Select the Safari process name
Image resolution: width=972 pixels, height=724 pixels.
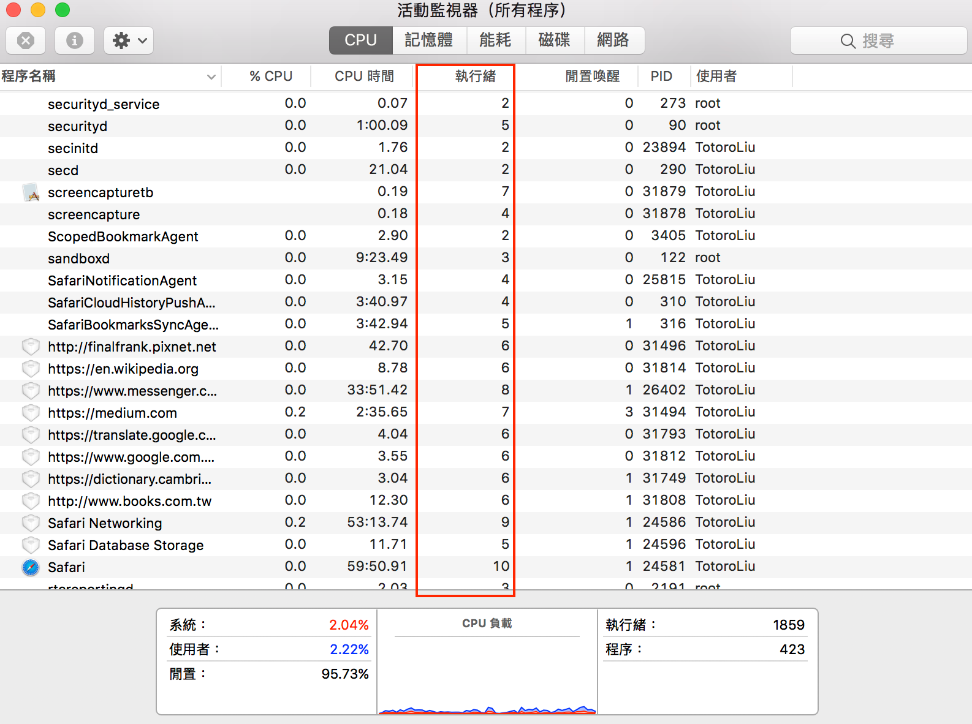tap(66, 567)
